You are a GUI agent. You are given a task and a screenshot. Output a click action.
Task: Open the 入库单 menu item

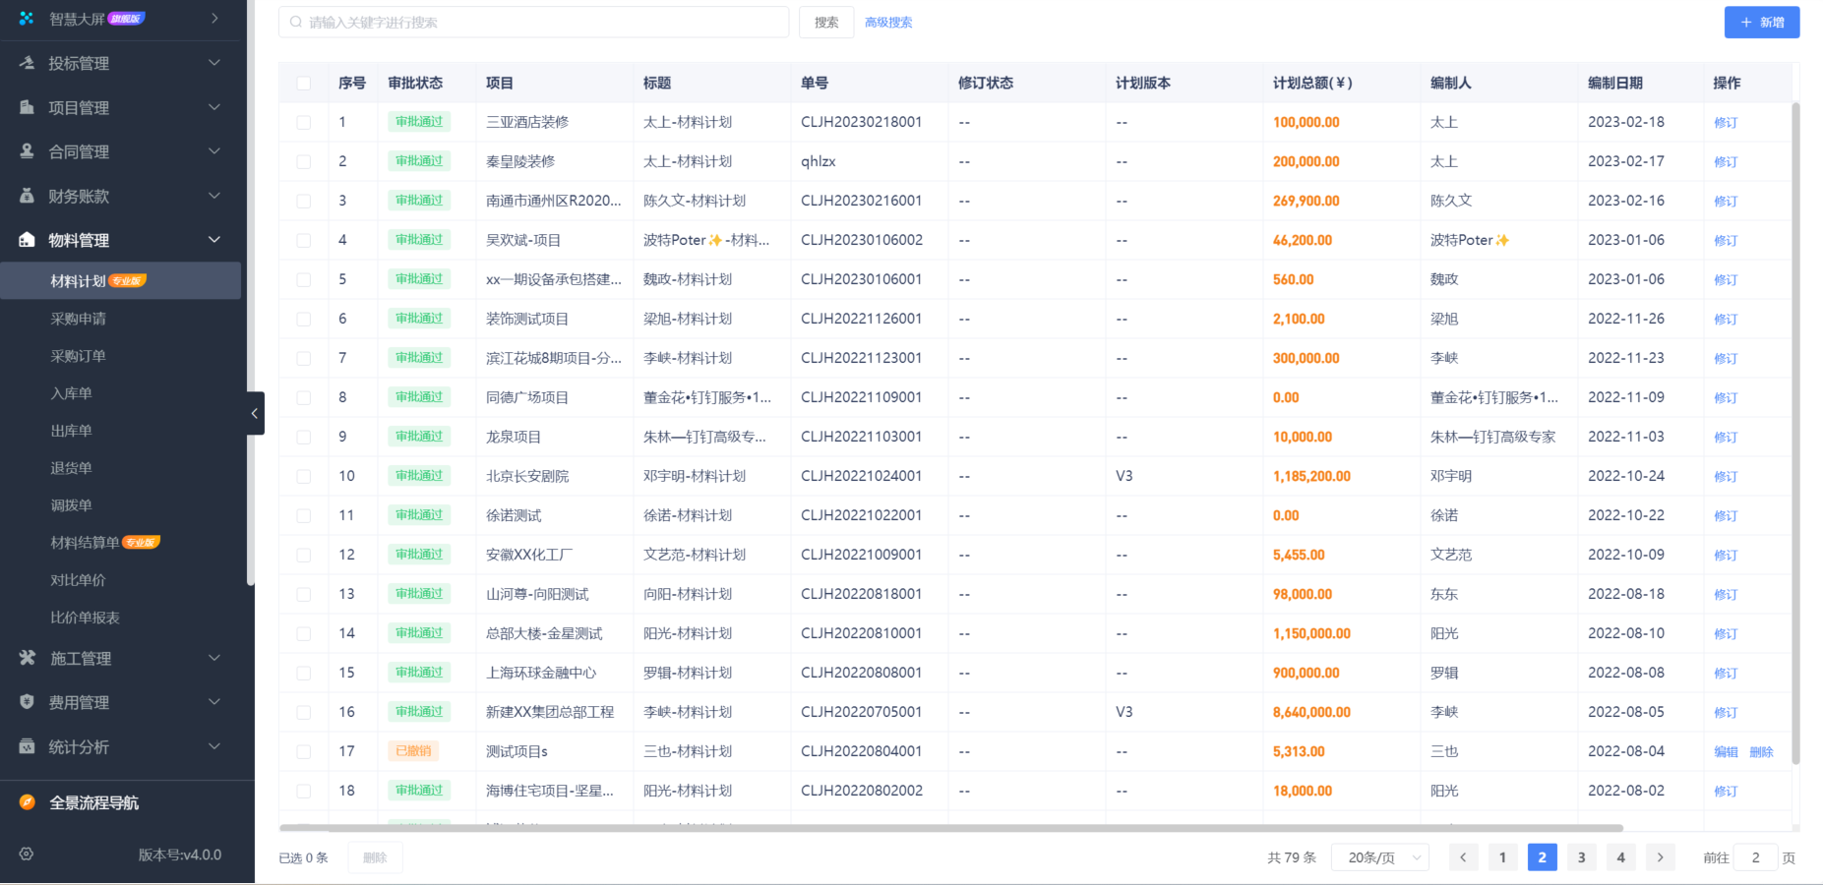pyautogui.click(x=71, y=392)
